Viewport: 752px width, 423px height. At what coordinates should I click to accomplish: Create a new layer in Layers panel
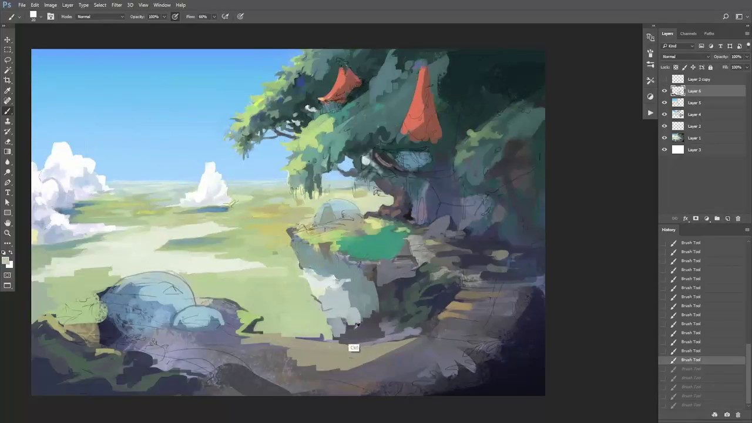(x=727, y=219)
